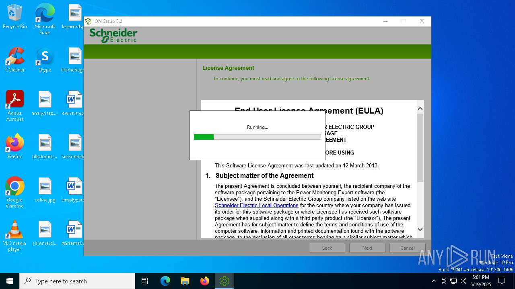Minimize the ION Setup window

(385, 21)
